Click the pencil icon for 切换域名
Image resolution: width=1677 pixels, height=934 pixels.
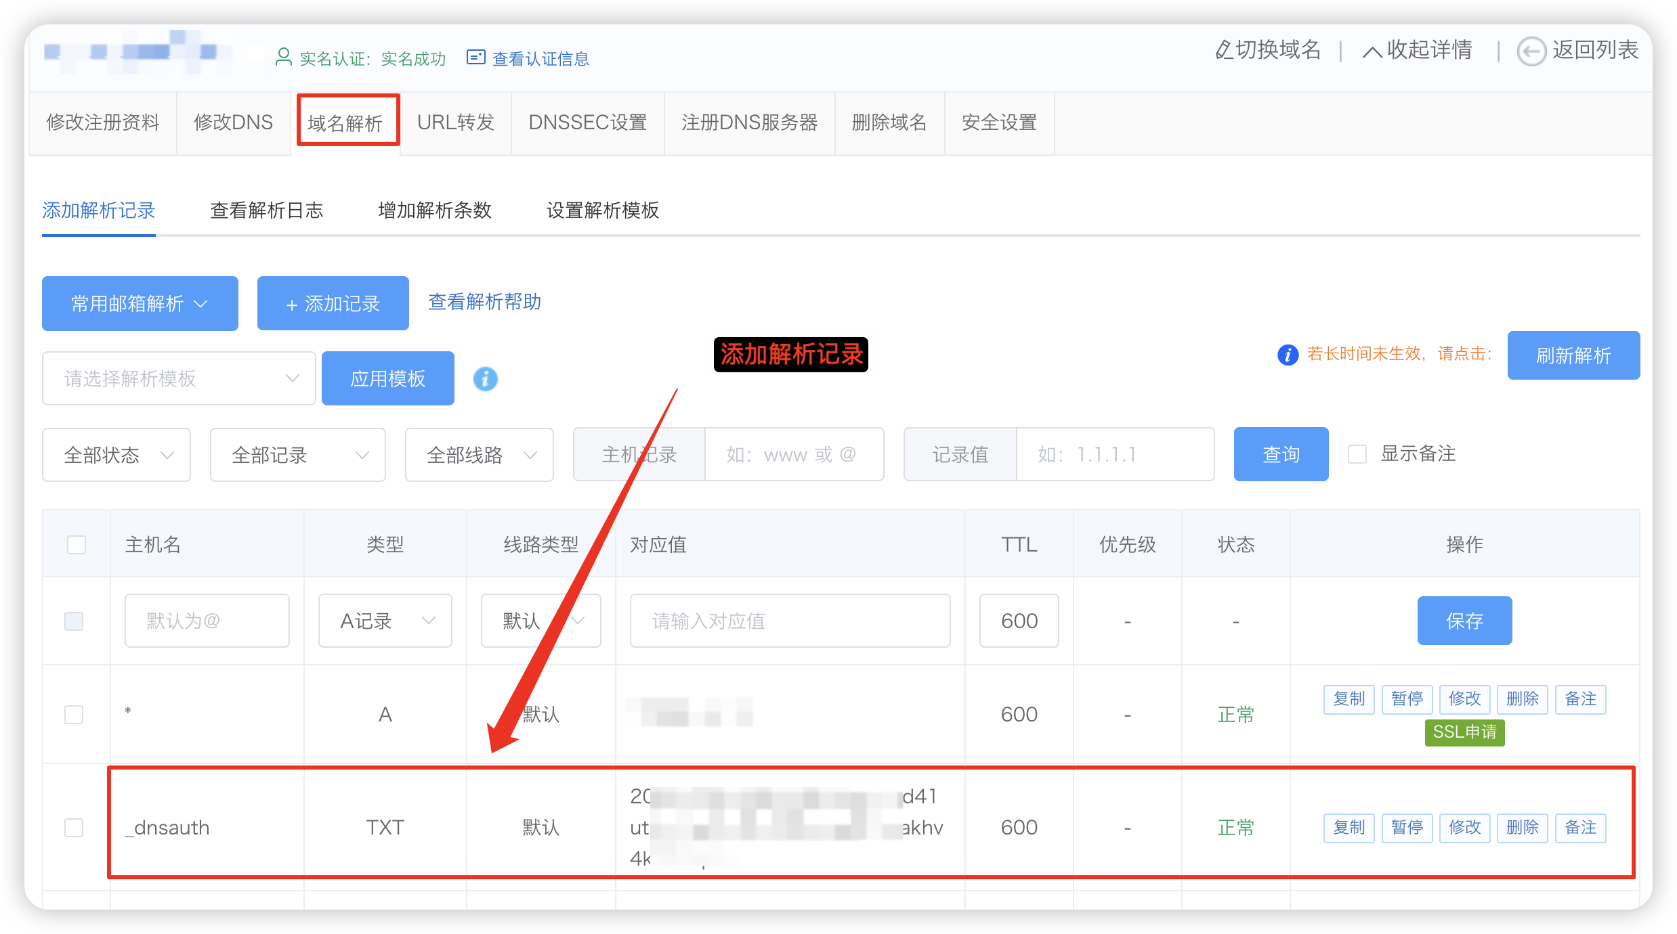click(x=1223, y=51)
